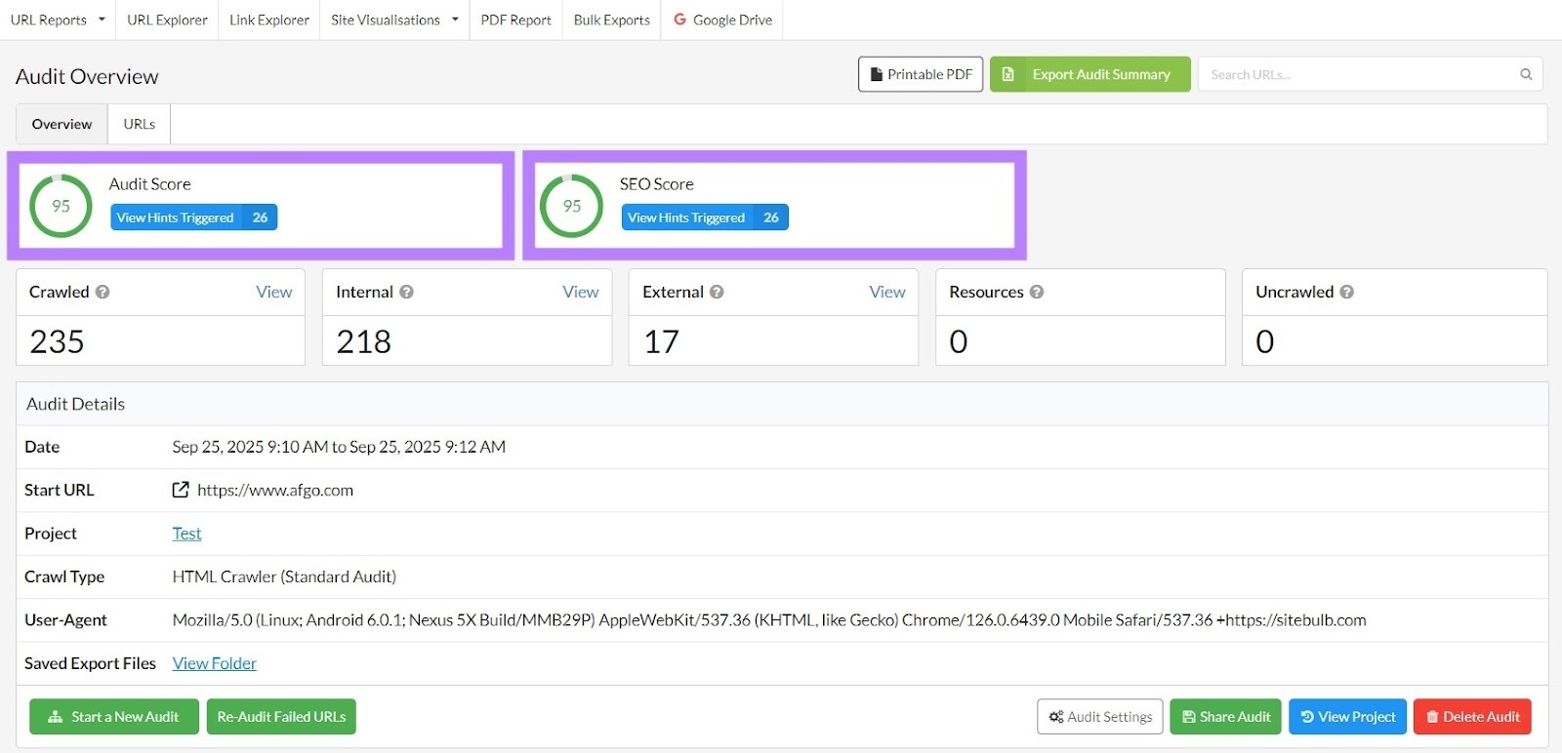Open the Link Explorer menu item
The width and height of the screenshot is (1562, 753).
(x=268, y=20)
